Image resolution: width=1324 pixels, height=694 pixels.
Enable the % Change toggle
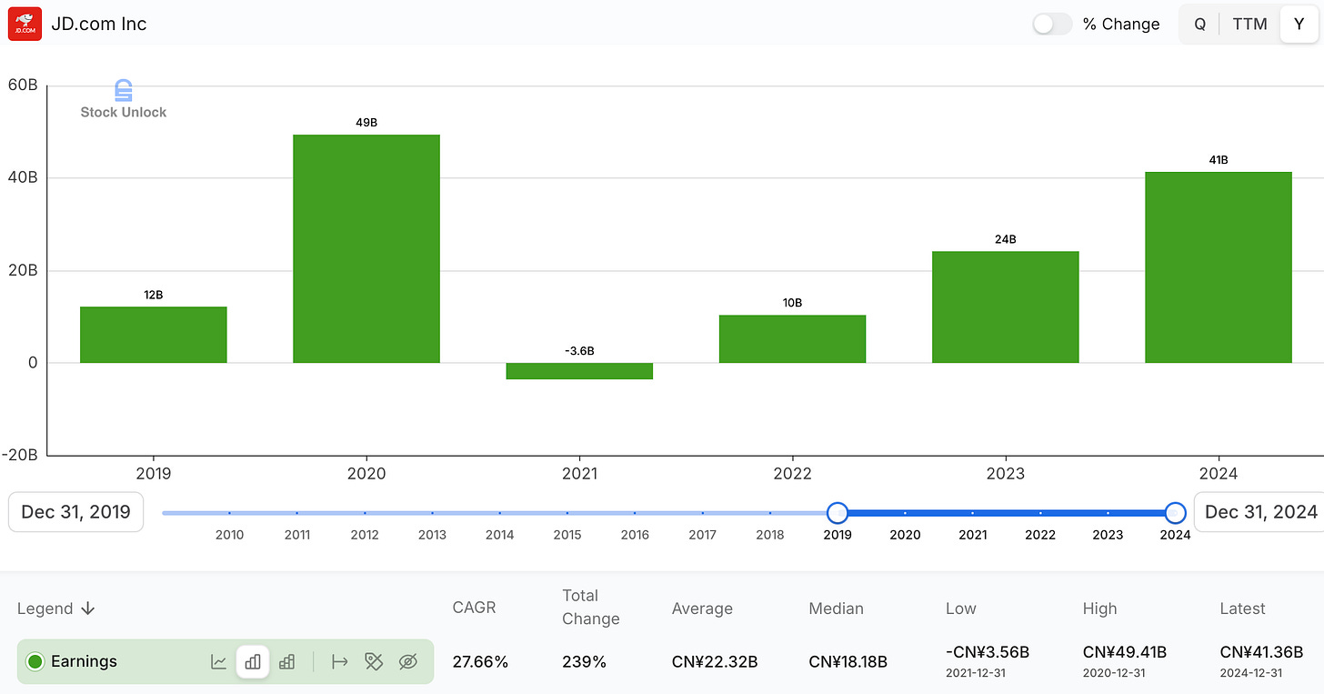click(x=1052, y=24)
